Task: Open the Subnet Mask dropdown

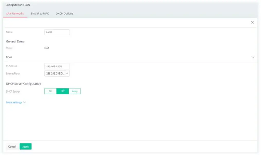Action: [57, 73]
